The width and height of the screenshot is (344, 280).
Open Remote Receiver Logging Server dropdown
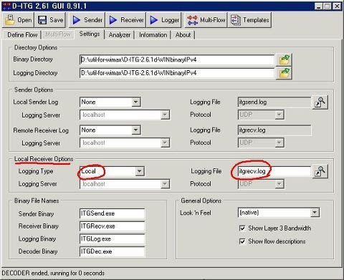pos(165,143)
